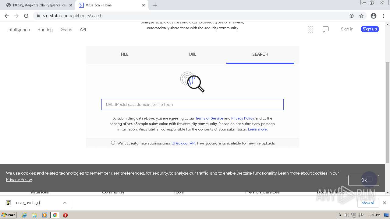
Task: Open Windows Explorer folder from taskbar
Action: pos(34,215)
